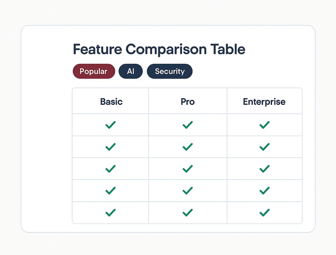
Task: Select the Security tag pill
Action: [169, 71]
